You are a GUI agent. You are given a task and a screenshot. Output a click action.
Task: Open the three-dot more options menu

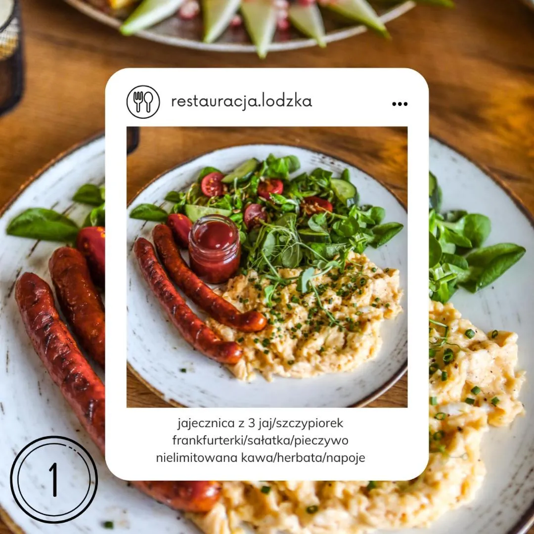[400, 104]
